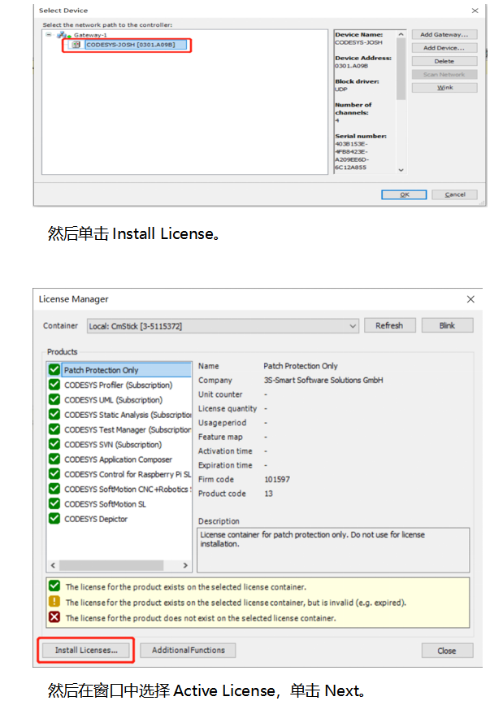490x714 pixels.
Task: Open Additional Functions
Action: [x=188, y=651]
